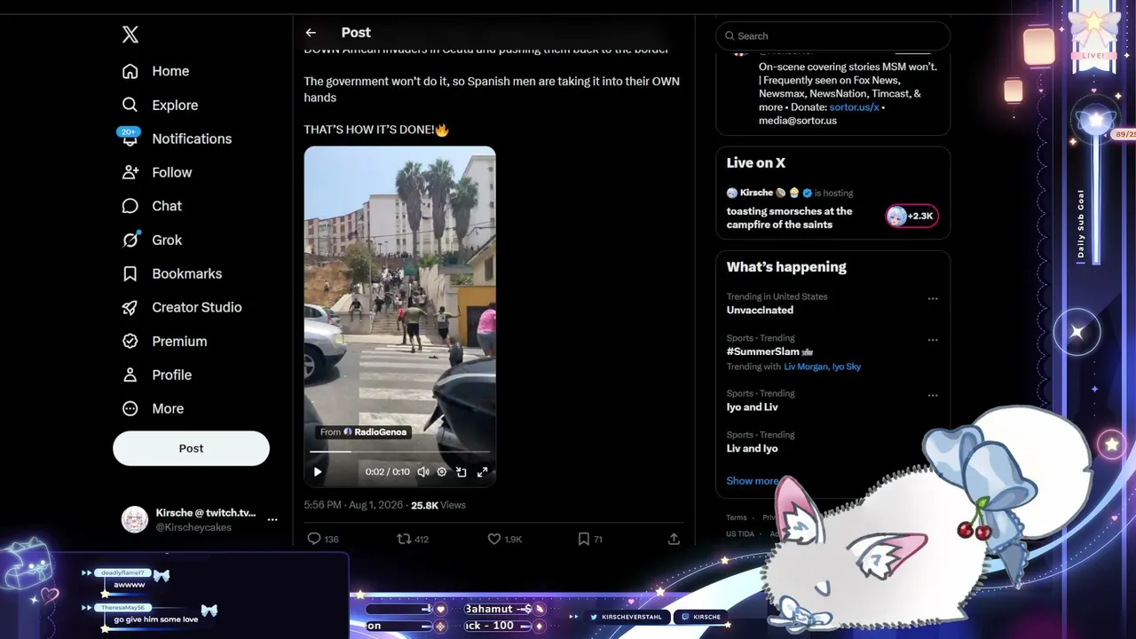Viewport: 1136px width, 639px height.
Task: Open the Kirsche account switcher avatar
Action: (x=135, y=519)
